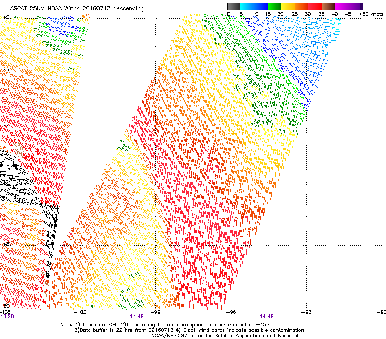Click the '-42' latitude label

pyautogui.click(x=5, y=71)
